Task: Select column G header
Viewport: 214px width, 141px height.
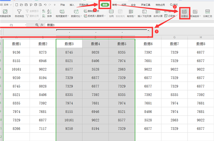Action: [174, 37]
